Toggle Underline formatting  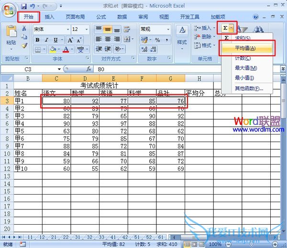pyautogui.click(x=55, y=40)
